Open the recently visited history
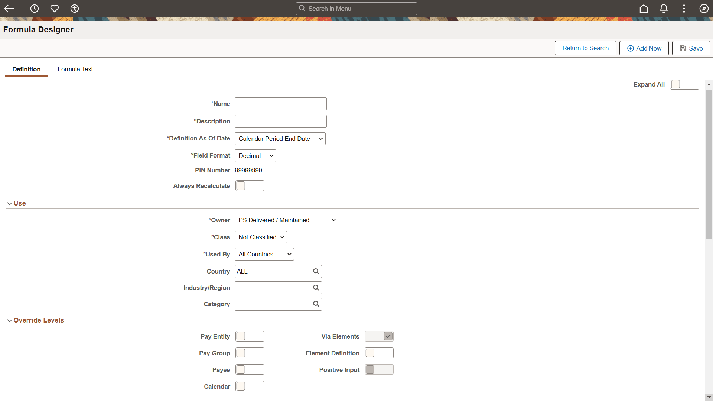The height and width of the screenshot is (401, 713). click(35, 9)
